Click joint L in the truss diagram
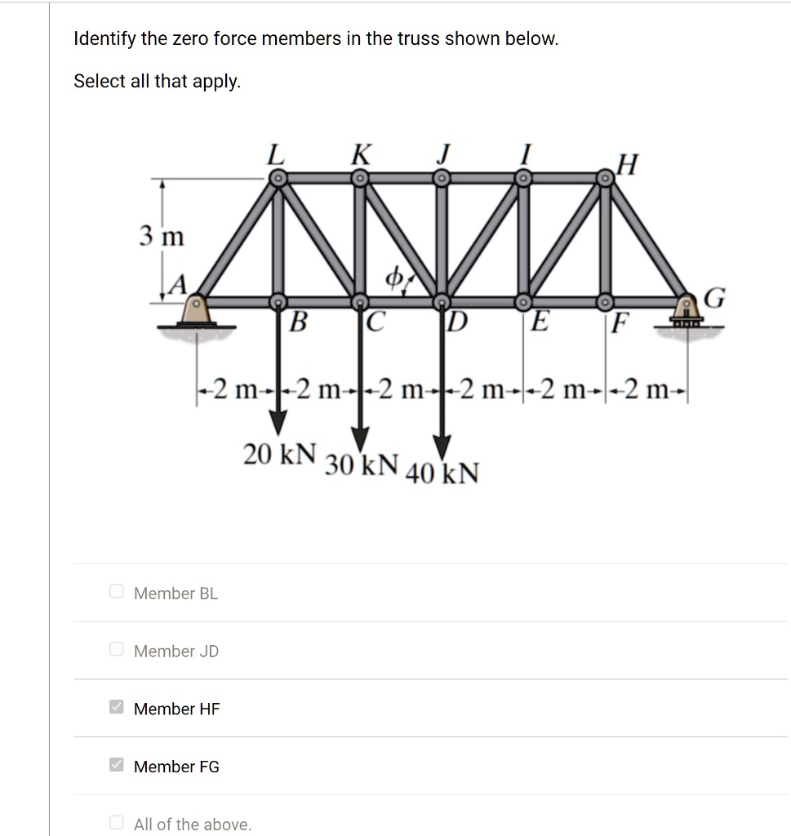Viewport: 791px width, 836px height. (x=278, y=176)
